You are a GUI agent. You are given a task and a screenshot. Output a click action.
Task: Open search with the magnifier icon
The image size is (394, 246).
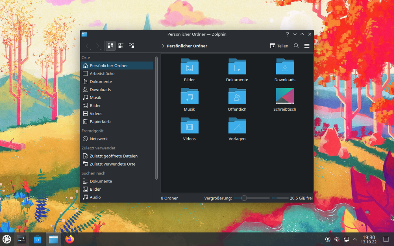[x=296, y=46]
